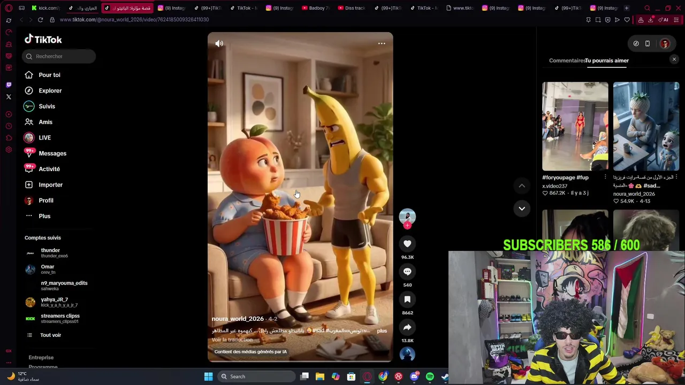This screenshot has height=385, width=685.
Task: Expand the 'Plus' more options item
Action: point(44,216)
